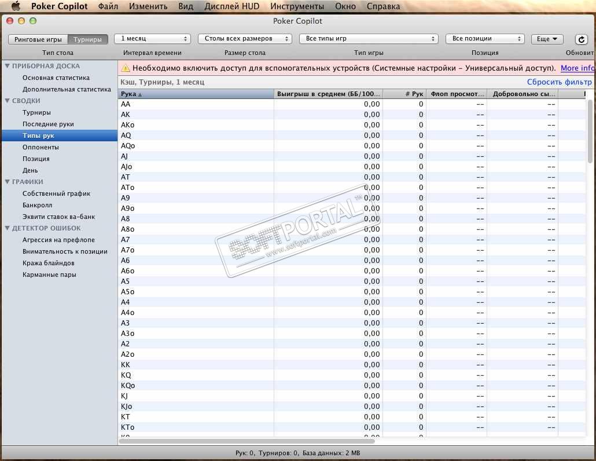Open the 1 месяц time interval dropdown
596x461 pixels.
point(152,39)
